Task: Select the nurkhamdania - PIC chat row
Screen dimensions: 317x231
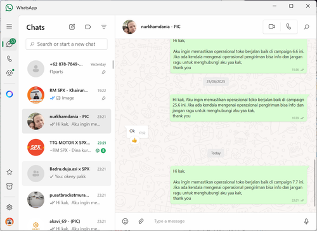Action: click(x=67, y=121)
